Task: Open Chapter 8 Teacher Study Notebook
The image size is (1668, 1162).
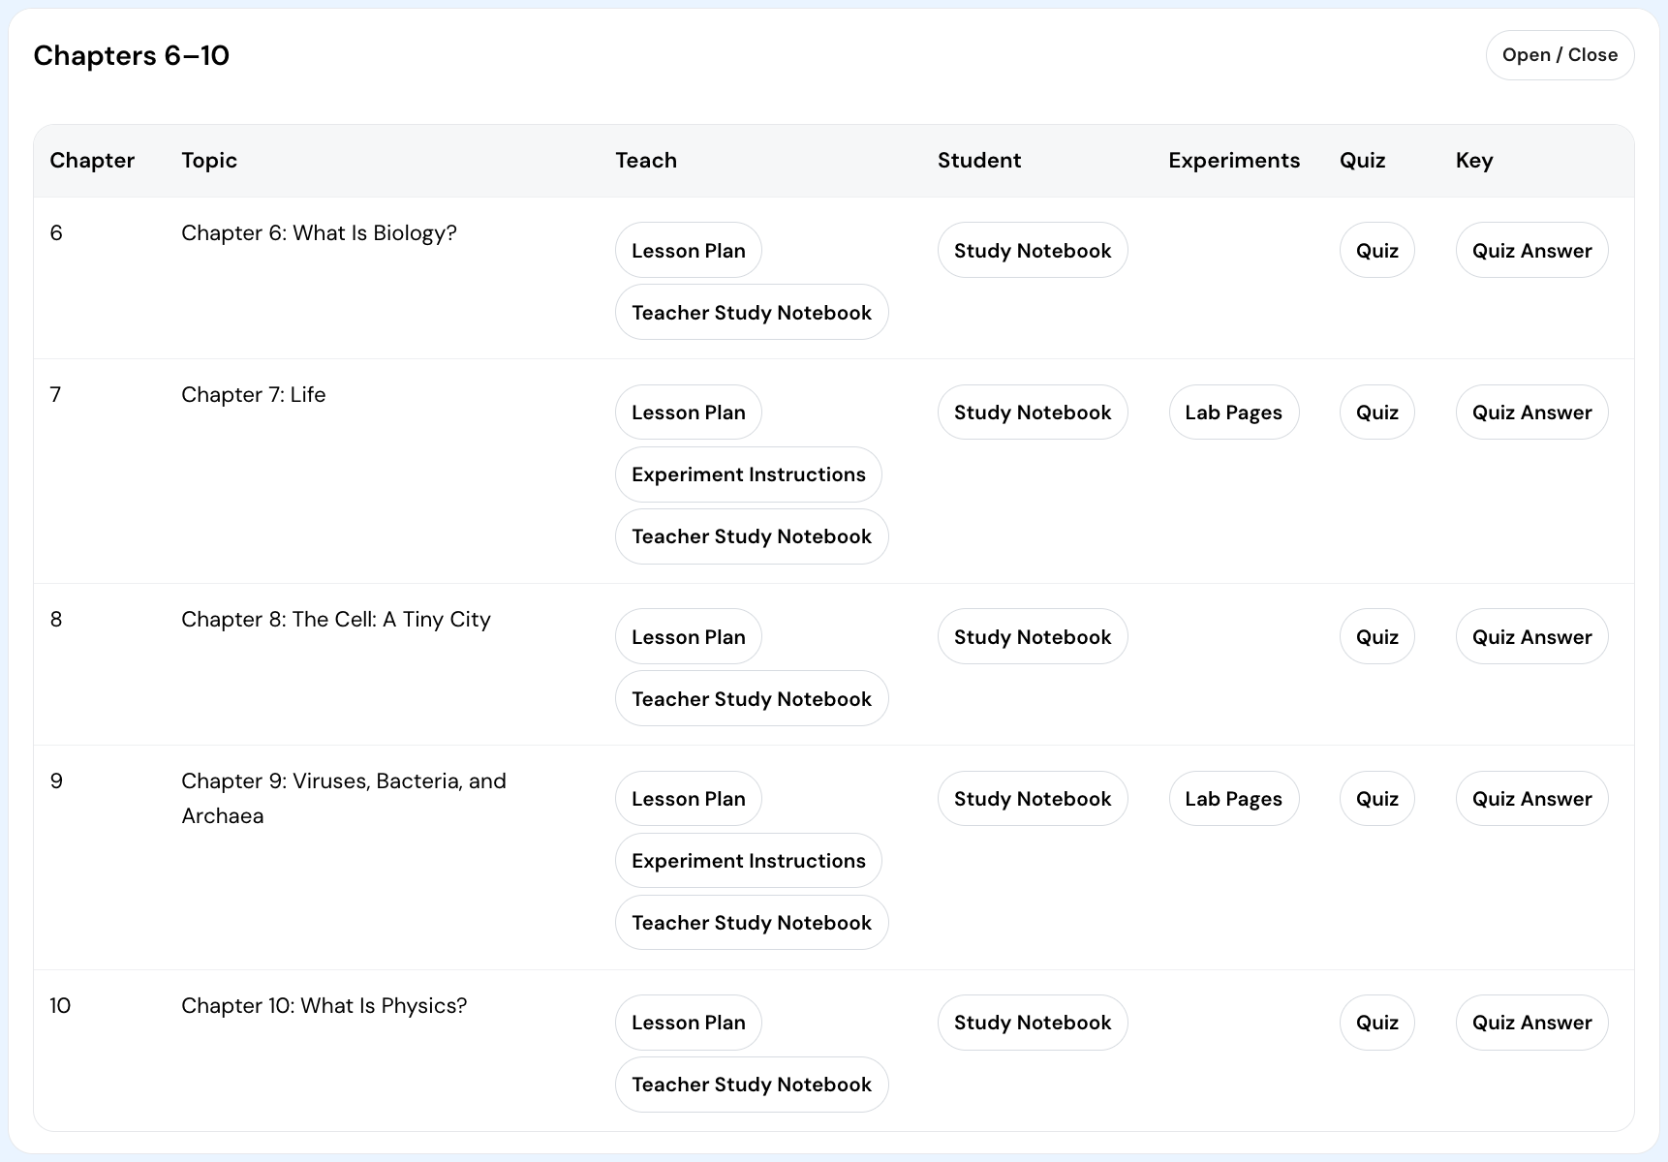Action: point(751,699)
